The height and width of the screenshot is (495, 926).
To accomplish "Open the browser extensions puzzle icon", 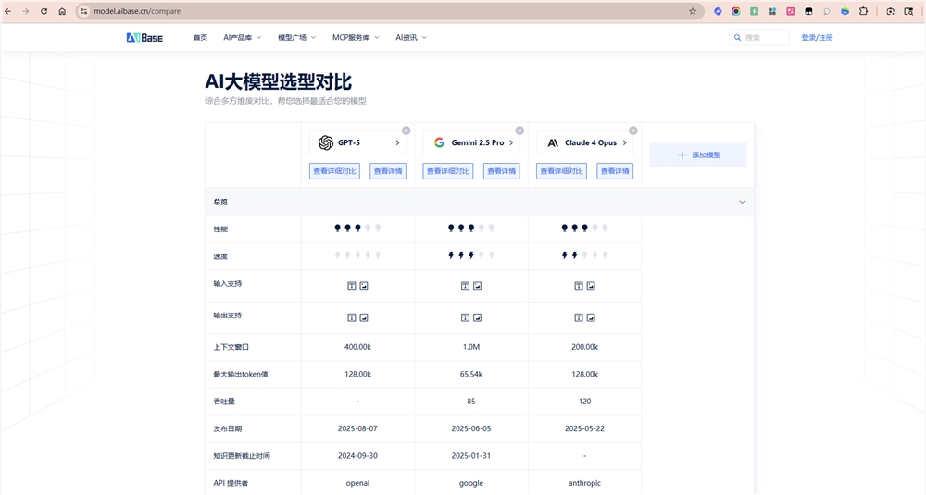I will (x=863, y=11).
